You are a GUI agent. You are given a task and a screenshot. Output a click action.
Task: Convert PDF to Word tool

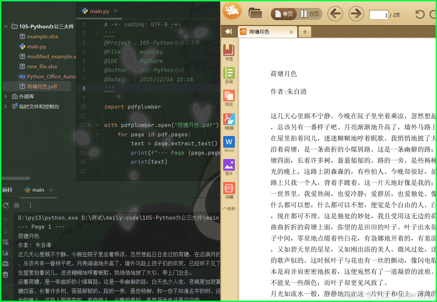coord(229,144)
